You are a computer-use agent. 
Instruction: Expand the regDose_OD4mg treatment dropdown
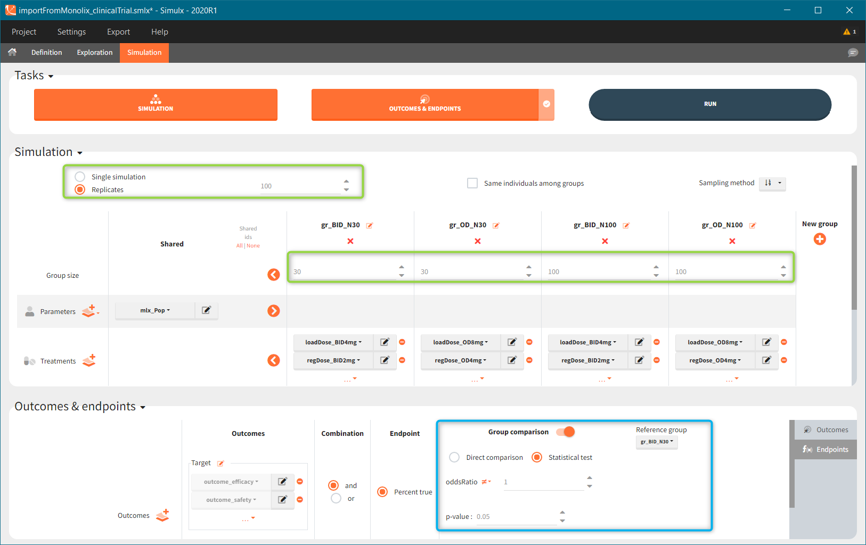pyautogui.click(x=461, y=360)
